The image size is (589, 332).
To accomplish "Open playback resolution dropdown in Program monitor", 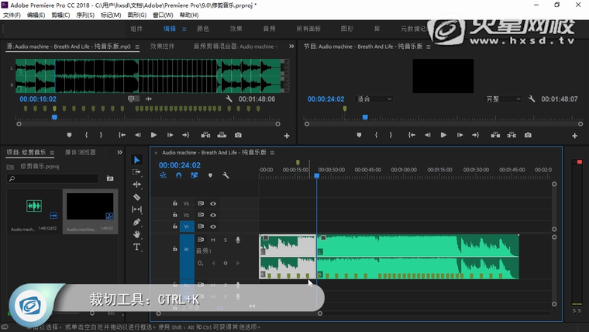I will [x=503, y=99].
